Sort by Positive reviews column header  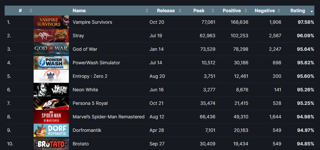click(232, 11)
